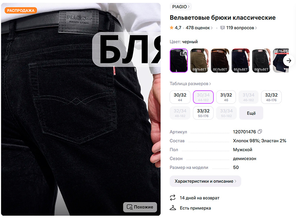Expand more sizes with Ещё
The image size is (296, 218).
click(x=251, y=113)
